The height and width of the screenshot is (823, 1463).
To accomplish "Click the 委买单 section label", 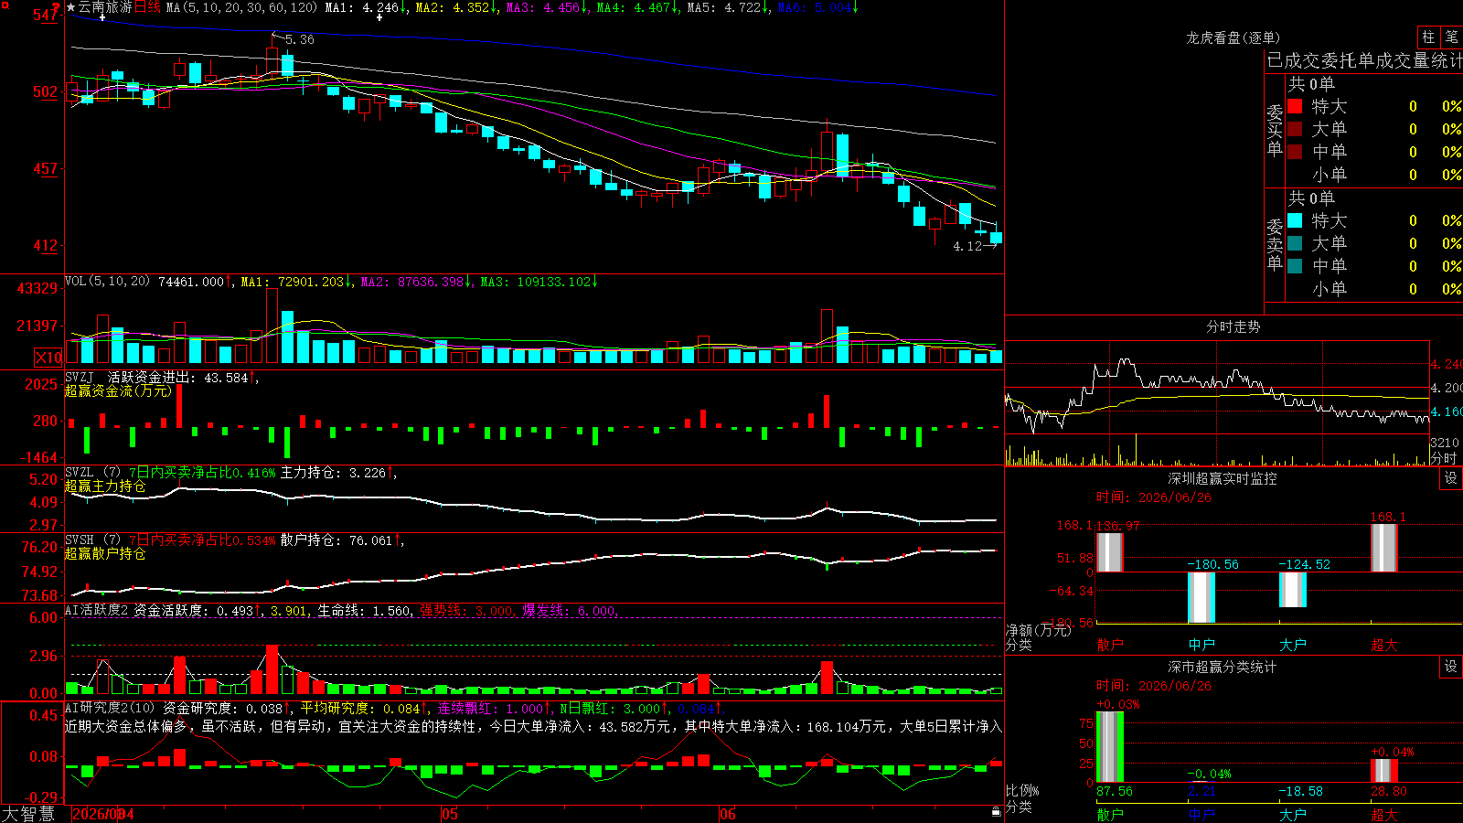I will [x=1275, y=130].
